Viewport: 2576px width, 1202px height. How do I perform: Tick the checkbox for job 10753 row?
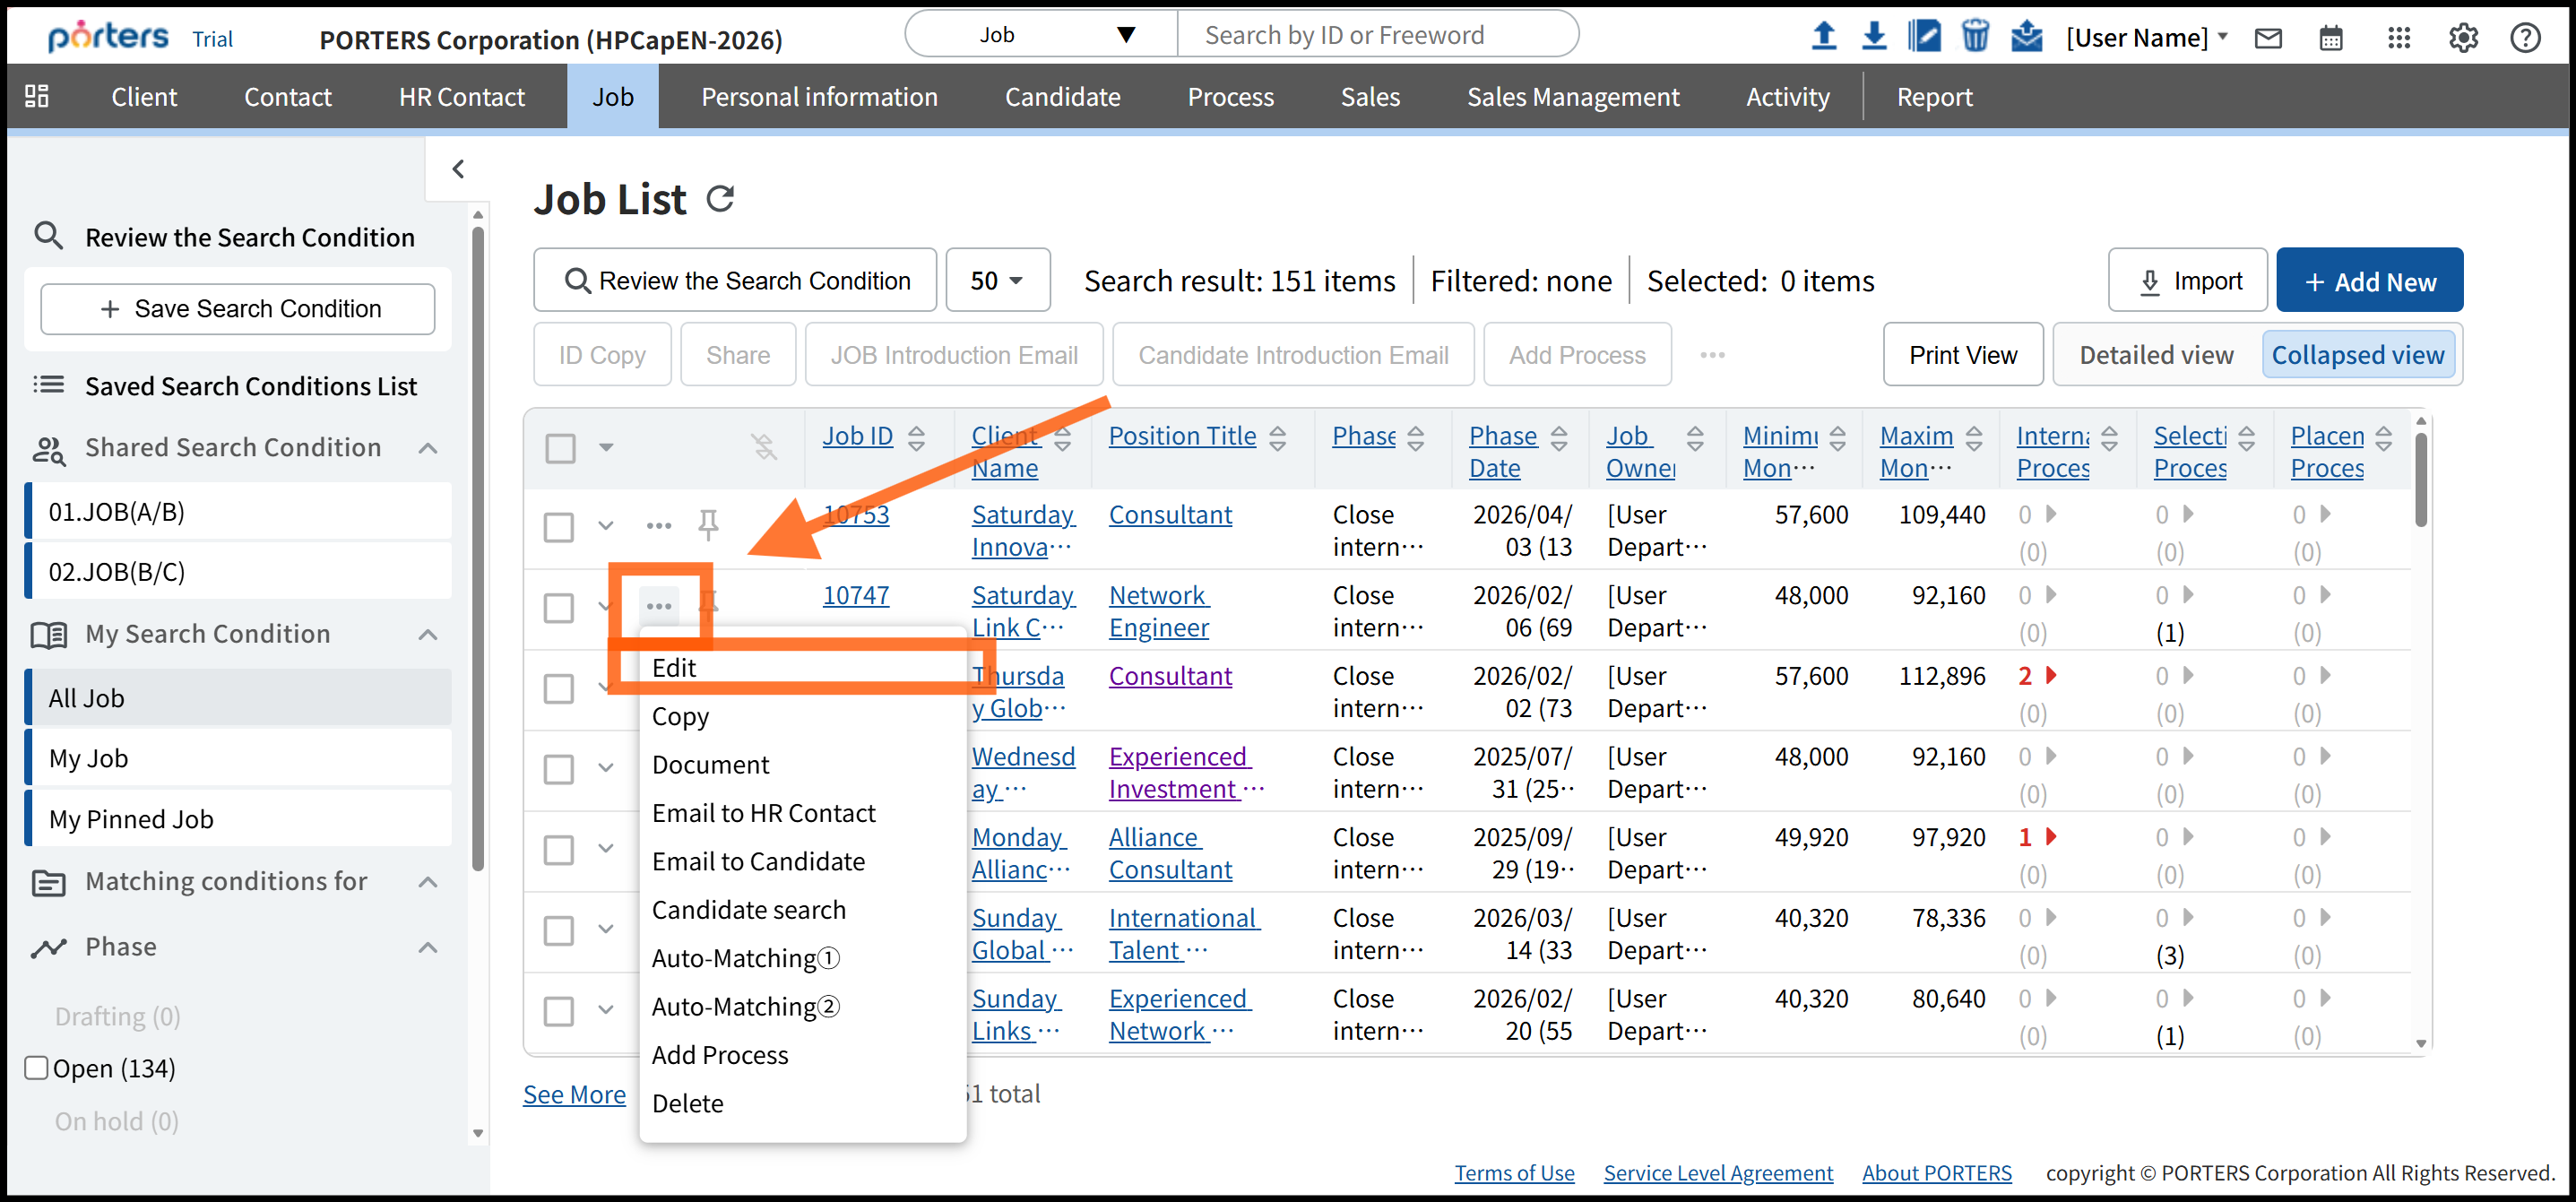click(559, 527)
